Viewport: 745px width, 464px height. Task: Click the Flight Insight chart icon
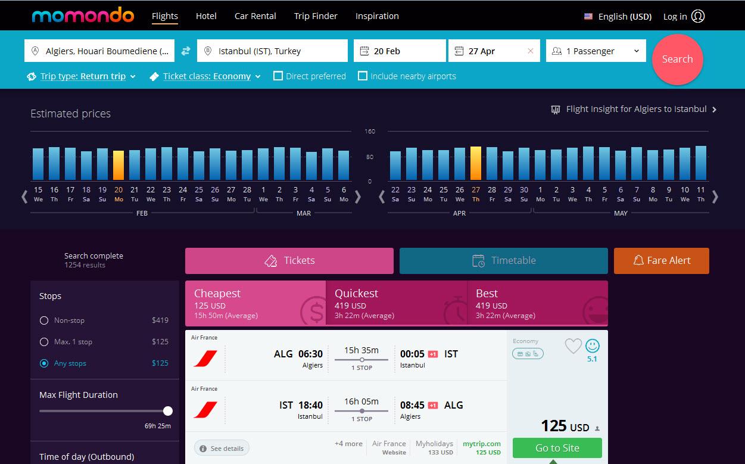[556, 110]
